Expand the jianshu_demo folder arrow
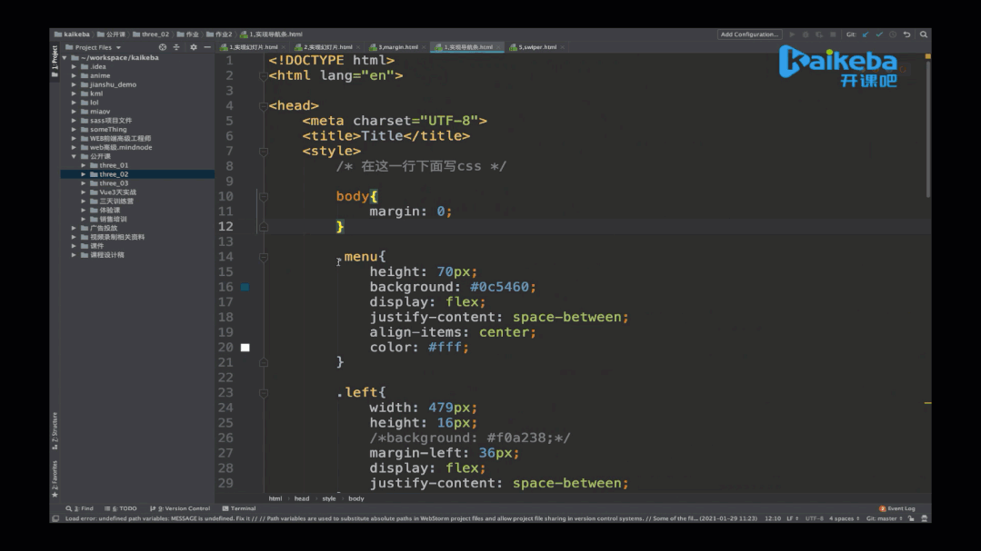The image size is (981, 551). 74,84
